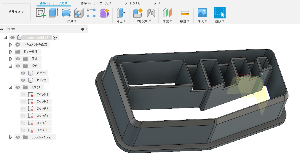Image resolution: width=300 pixels, height=161 pixels.
Task: Select the Rectangular Pattern tool
Action: [x=91, y=13]
